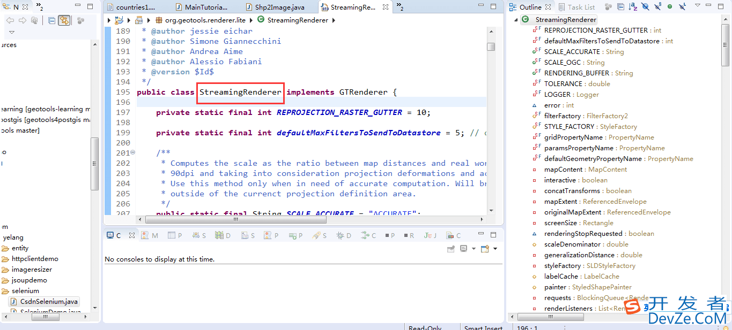Close the Outline view tab

tap(547, 7)
